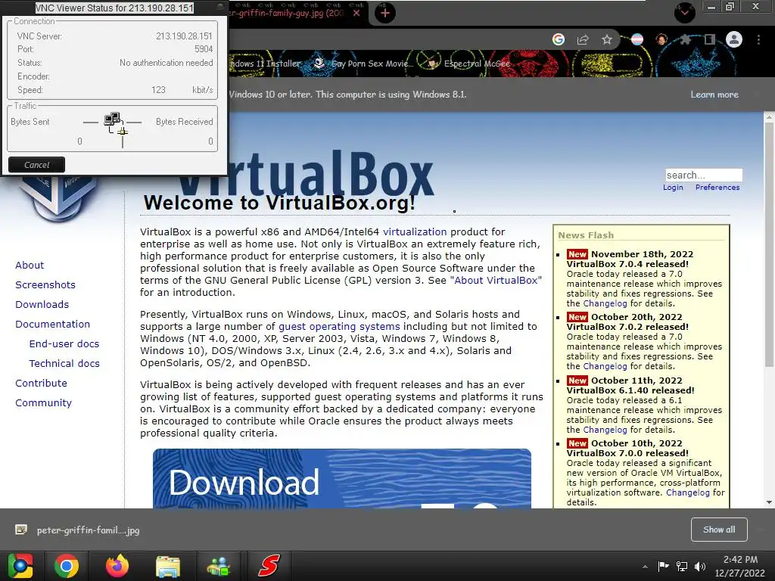Open the Login link
Viewport: 775px width, 581px height.
(x=673, y=188)
